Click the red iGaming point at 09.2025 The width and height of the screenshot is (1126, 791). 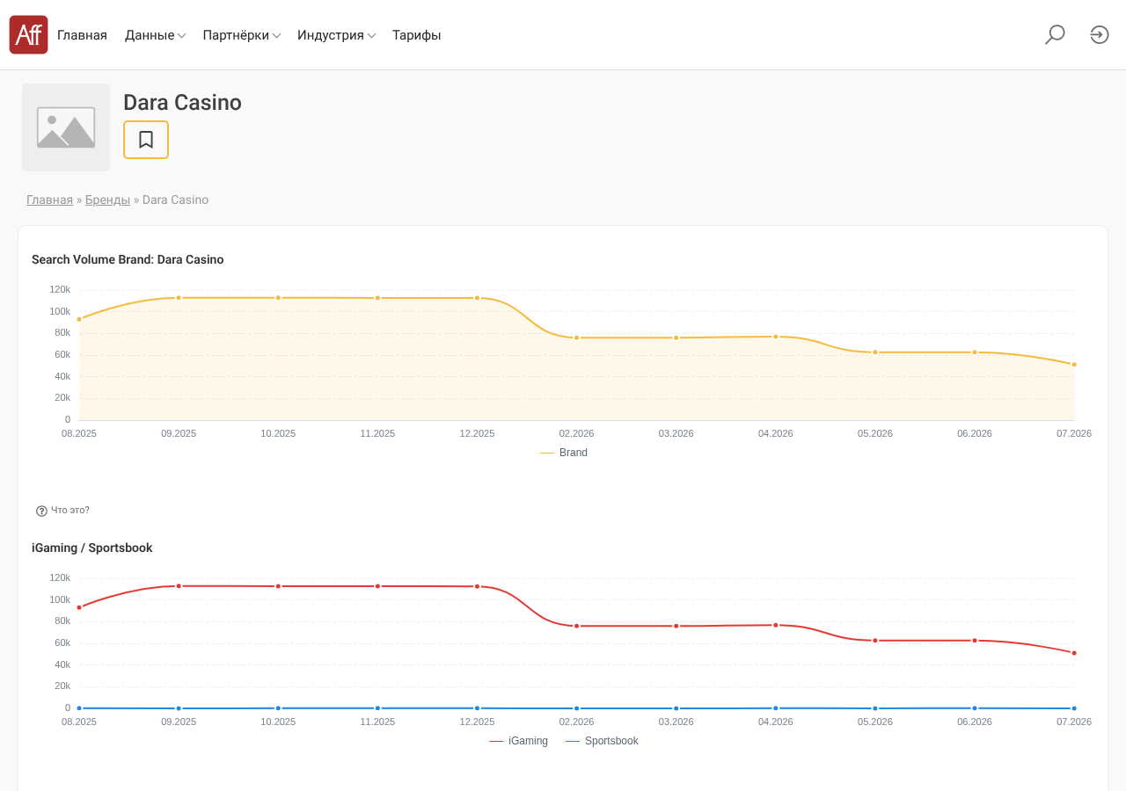pyautogui.click(x=179, y=586)
